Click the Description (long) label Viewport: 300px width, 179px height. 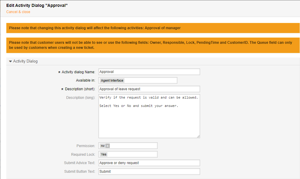point(80,98)
